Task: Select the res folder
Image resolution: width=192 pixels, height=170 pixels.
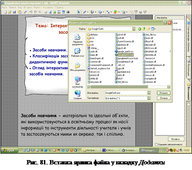Action: coord(91,41)
